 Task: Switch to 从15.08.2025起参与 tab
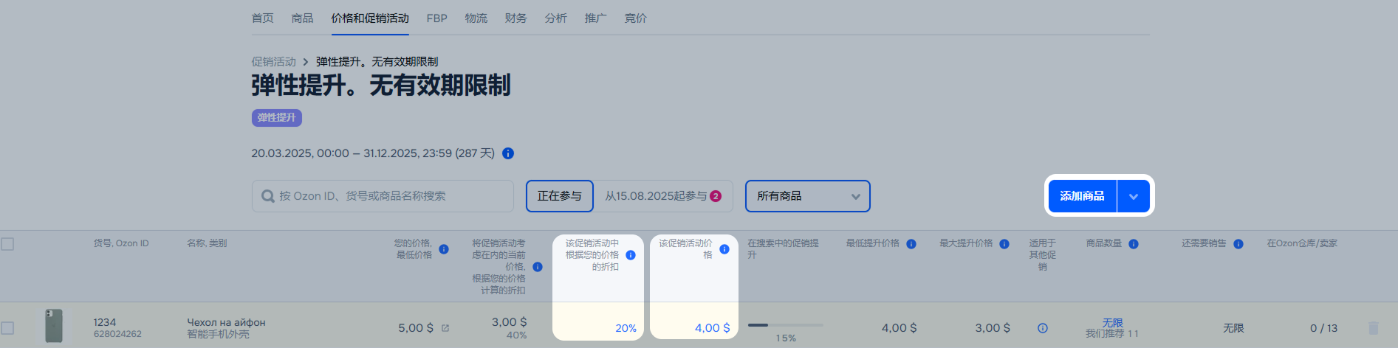tap(663, 196)
